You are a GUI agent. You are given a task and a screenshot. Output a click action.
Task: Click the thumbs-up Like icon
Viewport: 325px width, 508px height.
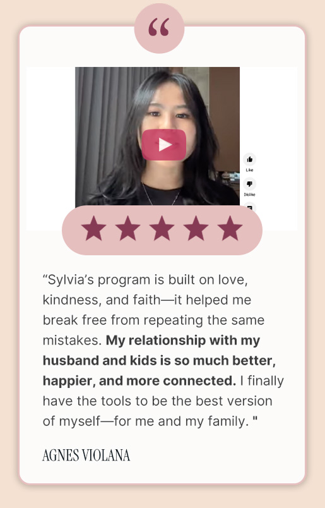tap(249, 159)
